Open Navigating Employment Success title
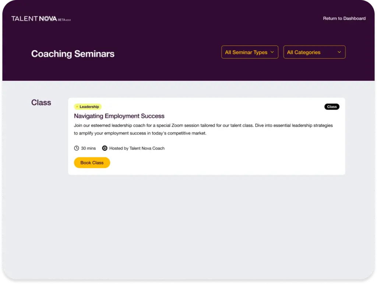This screenshot has width=377, height=284. (x=119, y=116)
